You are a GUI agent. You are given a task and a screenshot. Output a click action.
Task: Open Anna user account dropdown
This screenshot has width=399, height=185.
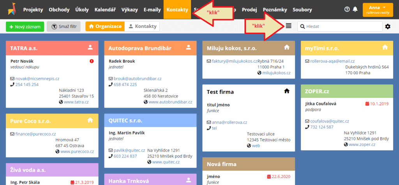(x=378, y=10)
